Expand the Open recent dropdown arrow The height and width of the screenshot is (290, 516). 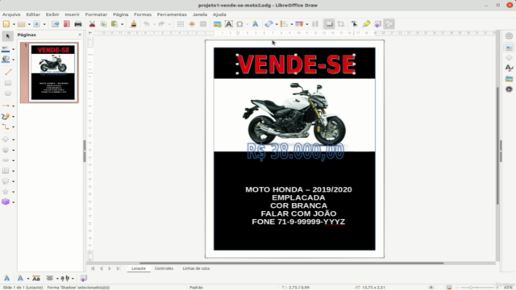[x=29, y=24]
